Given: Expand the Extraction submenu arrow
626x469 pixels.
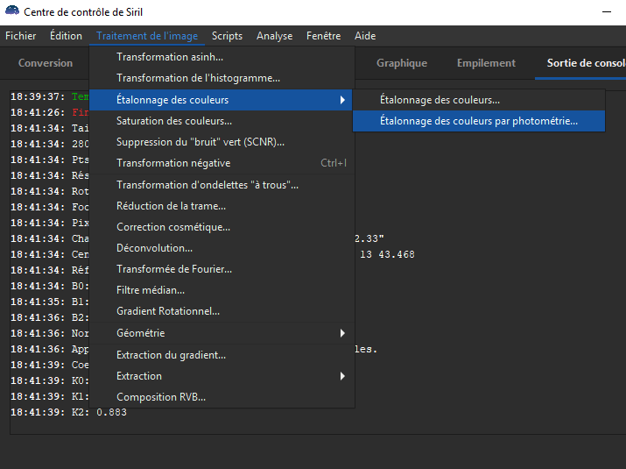Looking at the screenshot, I should (342, 376).
